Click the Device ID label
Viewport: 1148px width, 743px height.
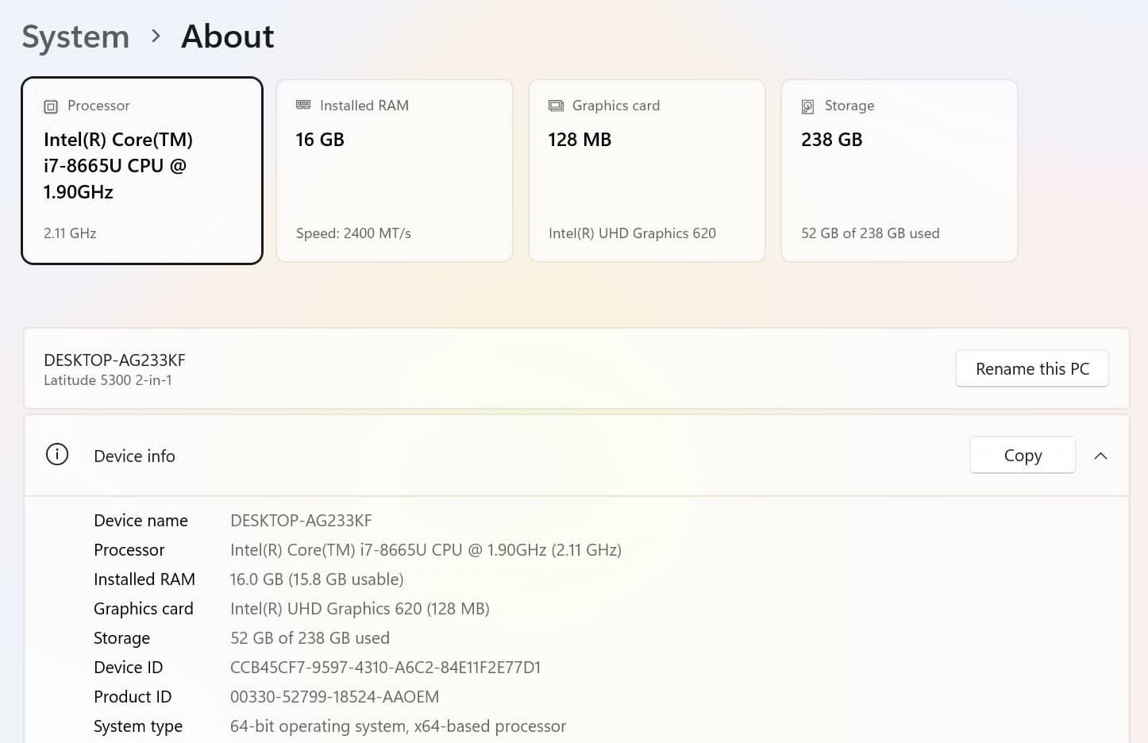128,668
